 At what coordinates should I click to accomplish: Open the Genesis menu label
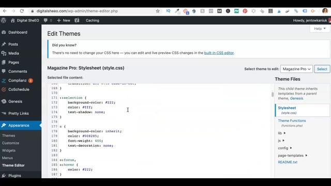(x=15, y=101)
